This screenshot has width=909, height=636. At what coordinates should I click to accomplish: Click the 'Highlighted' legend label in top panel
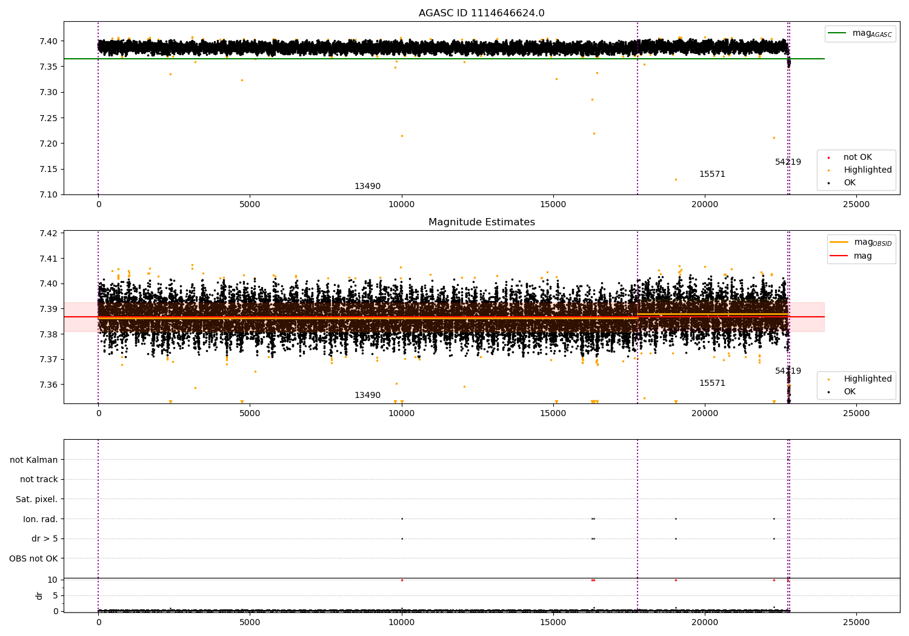coord(868,170)
